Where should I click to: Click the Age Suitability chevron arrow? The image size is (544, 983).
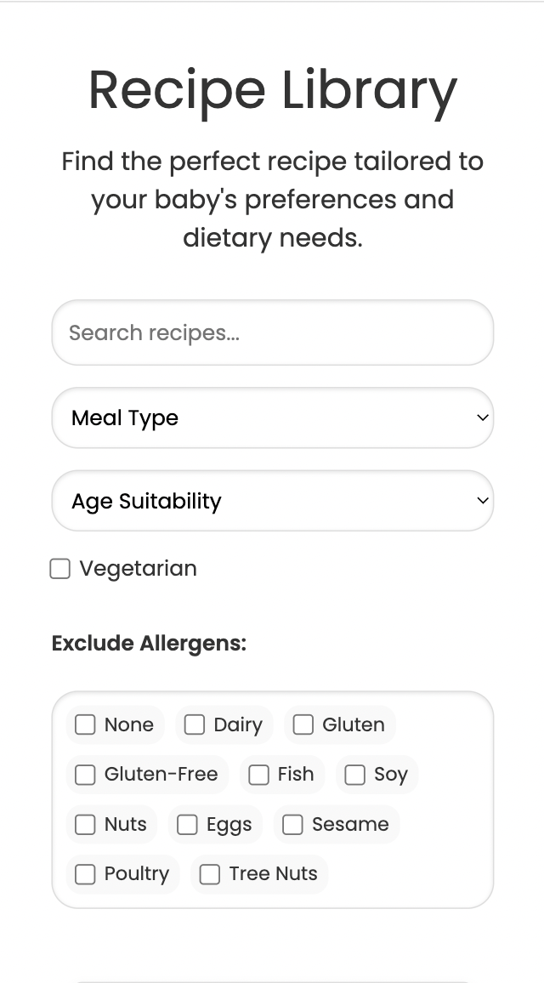(481, 501)
